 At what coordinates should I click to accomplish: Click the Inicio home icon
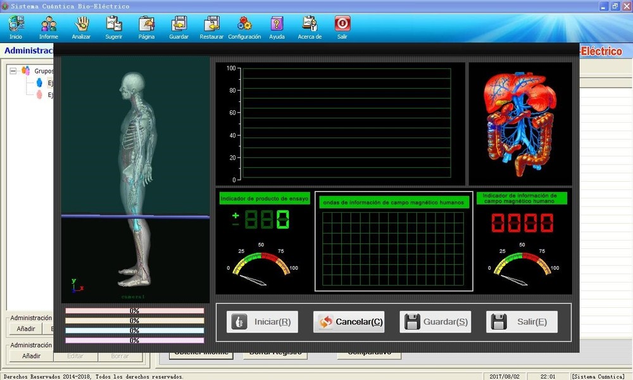[x=15, y=24]
